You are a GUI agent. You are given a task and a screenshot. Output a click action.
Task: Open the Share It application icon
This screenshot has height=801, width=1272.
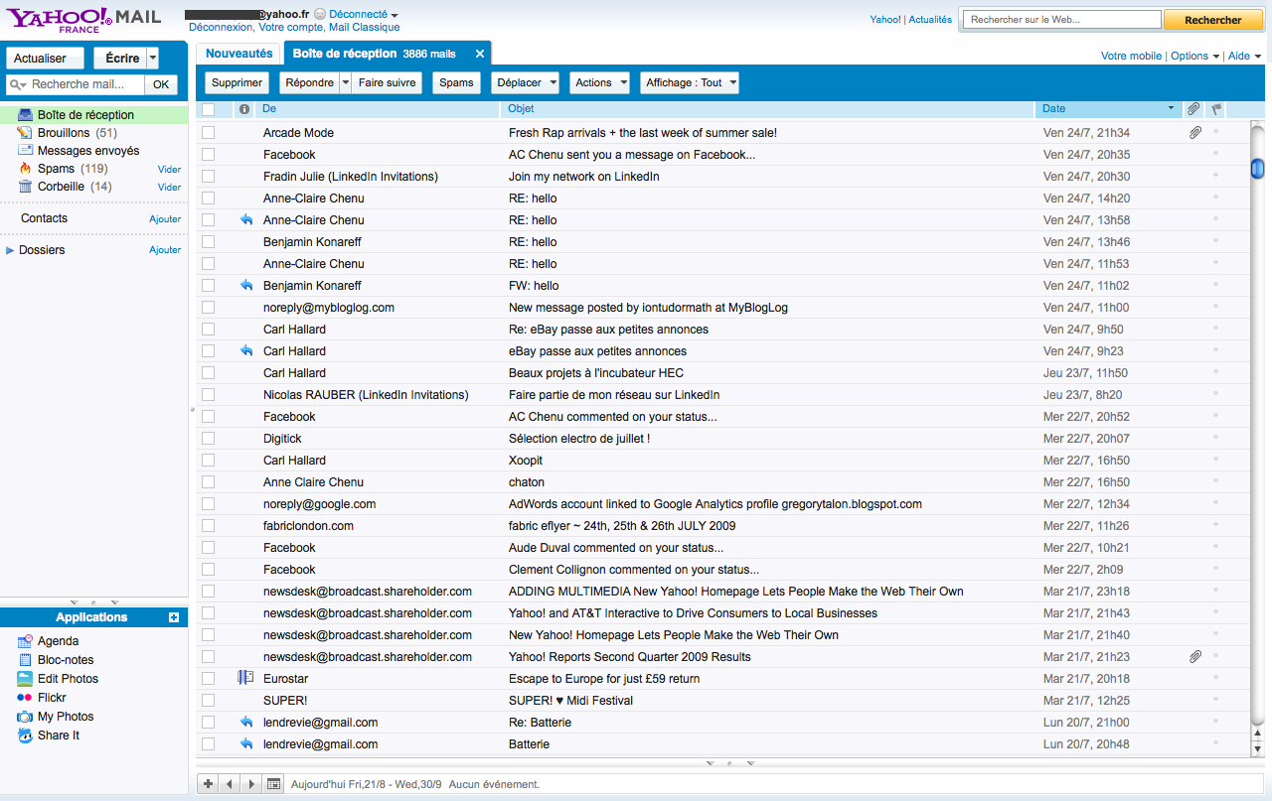point(25,735)
